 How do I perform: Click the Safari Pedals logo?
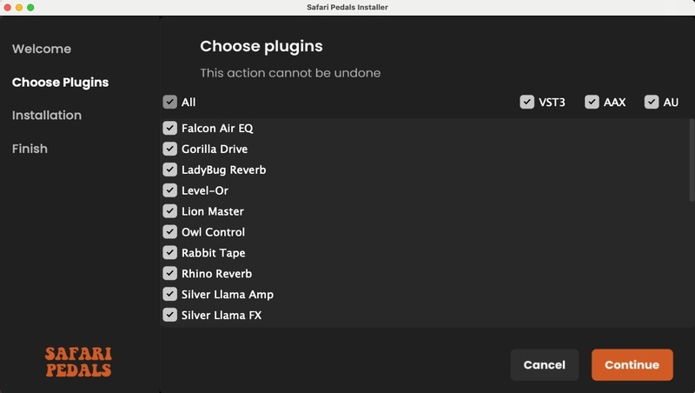pos(78,362)
